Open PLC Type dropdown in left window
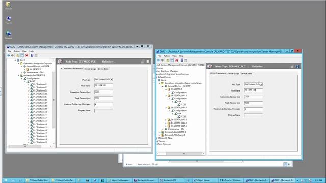326x183 pixels. click(112, 80)
